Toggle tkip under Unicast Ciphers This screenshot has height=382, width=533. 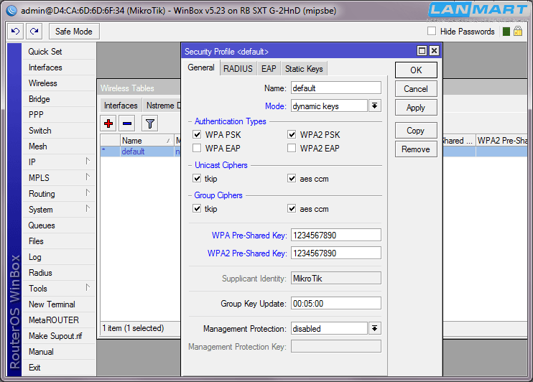click(x=197, y=178)
